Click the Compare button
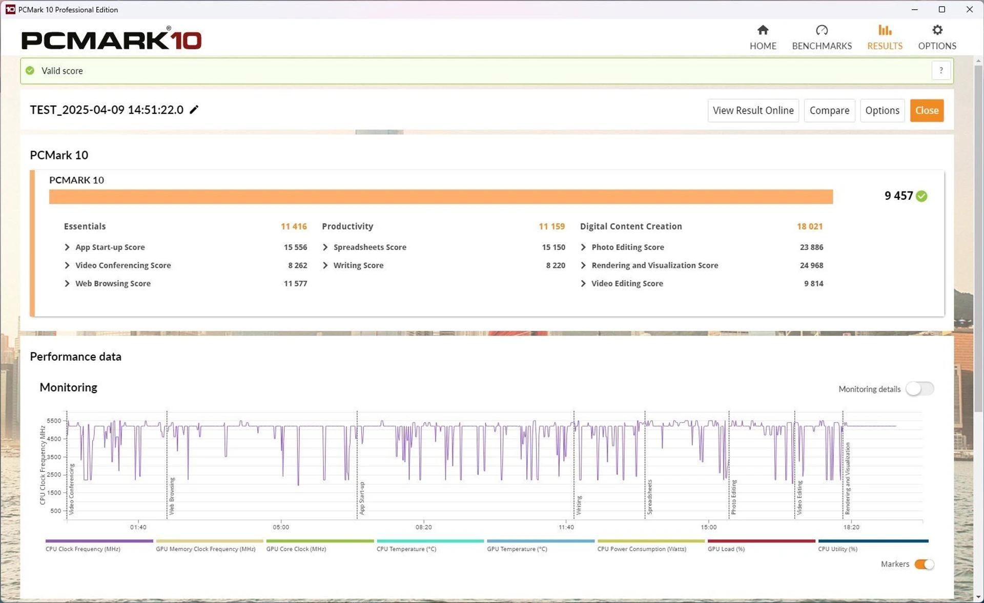This screenshot has height=603, width=984. (x=829, y=111)
